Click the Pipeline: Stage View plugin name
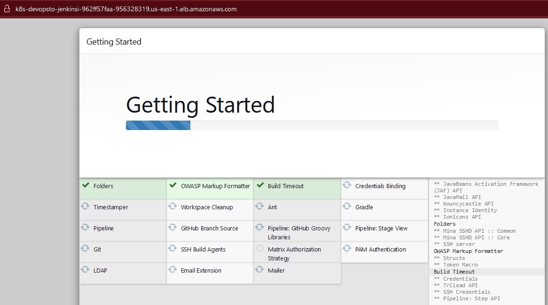 (x=381, y=228)
